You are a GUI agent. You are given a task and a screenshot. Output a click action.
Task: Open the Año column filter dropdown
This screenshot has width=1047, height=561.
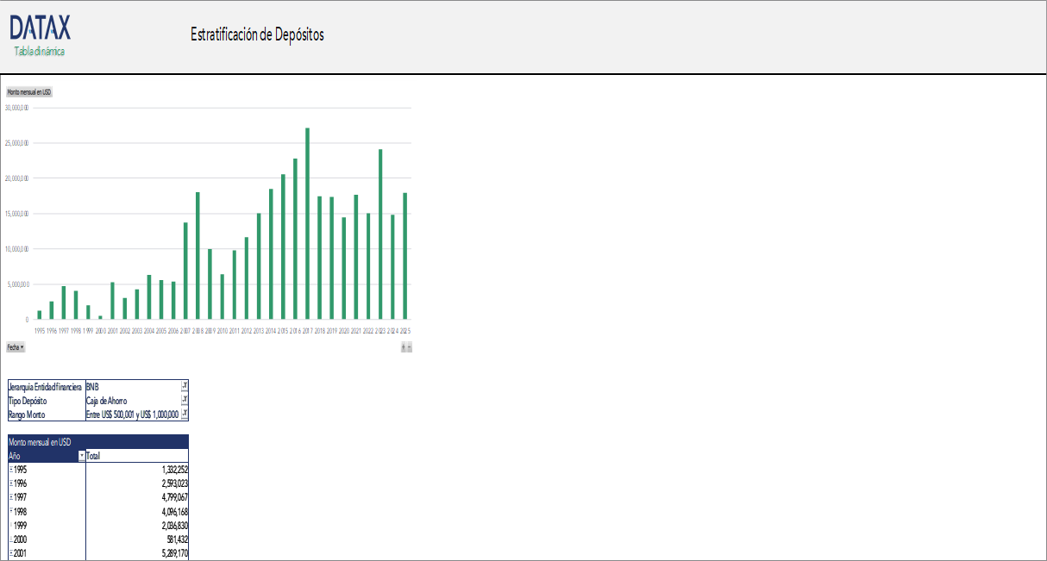click(82, 456)
